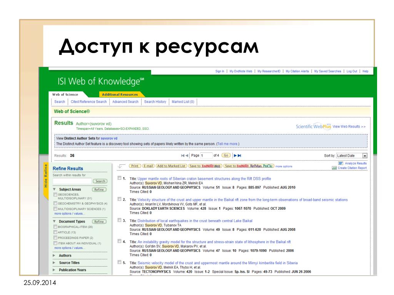Open Seismic velocity model Mirnyi kimberlite title
The image size is (394, 295).
(218, 263)
